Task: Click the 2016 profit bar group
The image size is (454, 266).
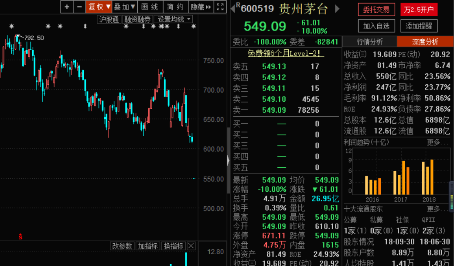Action: point(372,186)
